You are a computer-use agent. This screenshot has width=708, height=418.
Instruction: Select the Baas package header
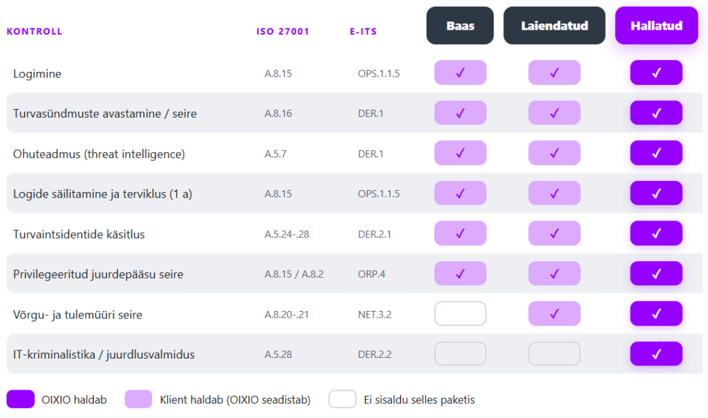point(460,26)
